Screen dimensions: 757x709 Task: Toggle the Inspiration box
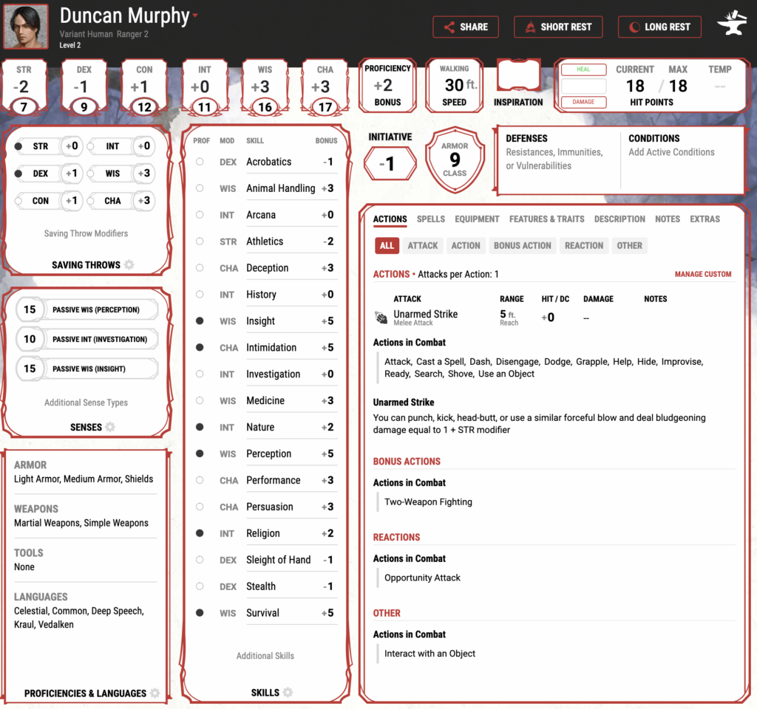(518, 77)
